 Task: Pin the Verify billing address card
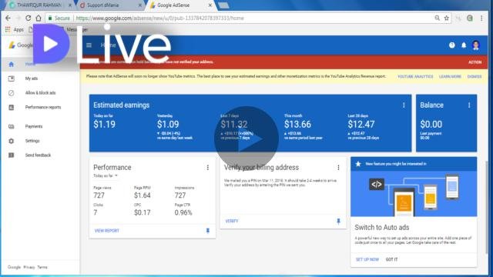coord(338,222)
